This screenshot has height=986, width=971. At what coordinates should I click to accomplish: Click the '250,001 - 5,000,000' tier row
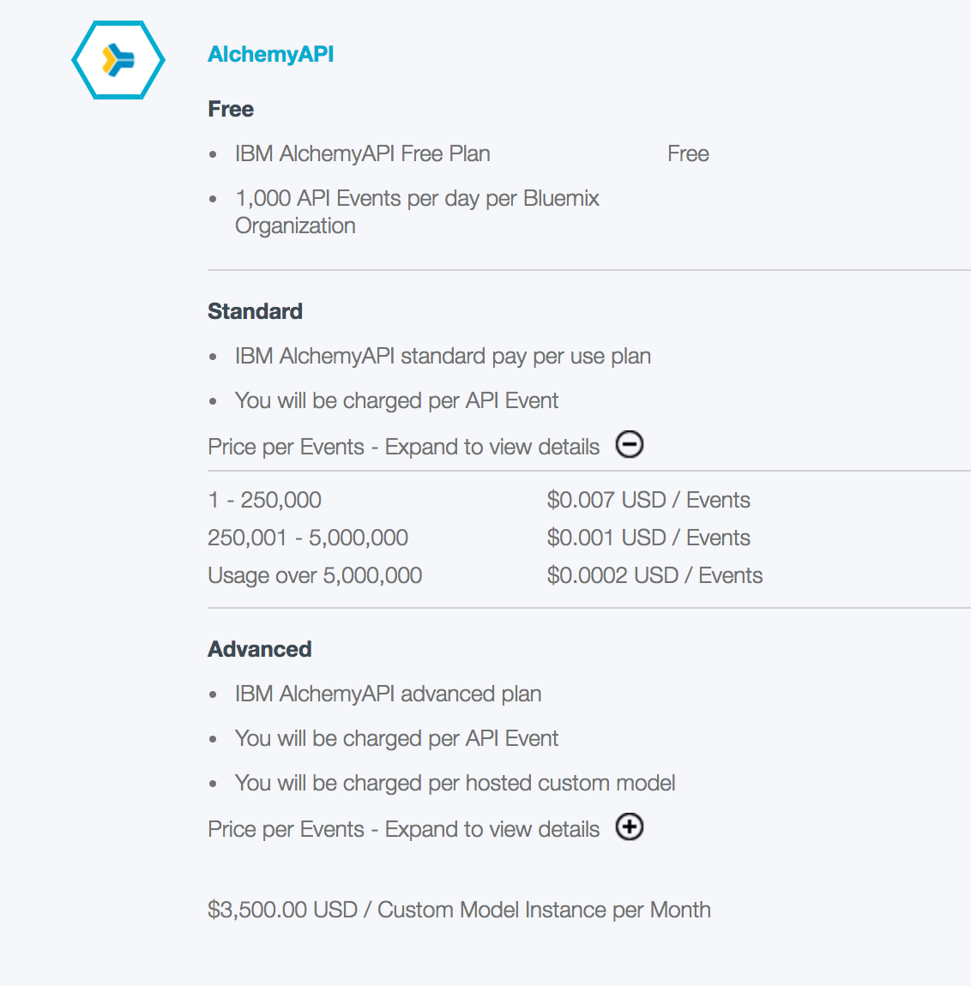[307, 538]
